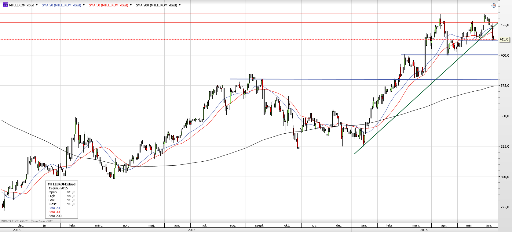Click the 2013 year label on time axis
Viewport: 512px width, 232px height.
(x=16, y=230)
